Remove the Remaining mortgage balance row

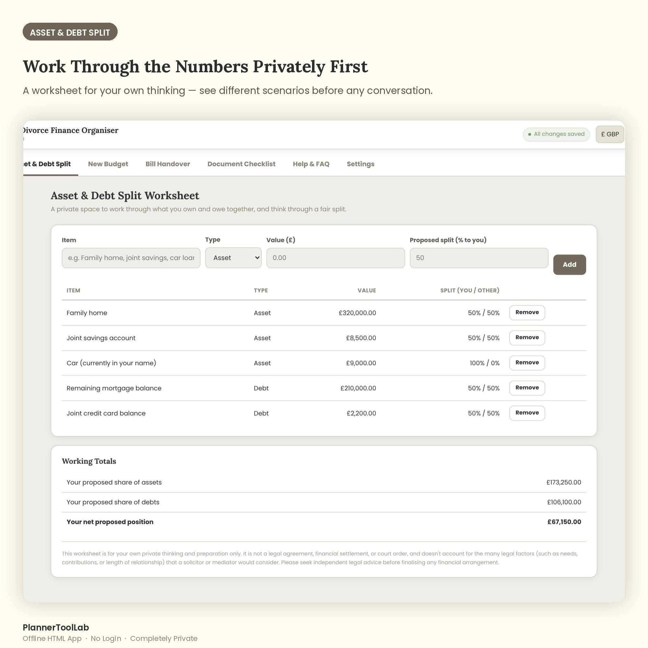pos(527,388)
